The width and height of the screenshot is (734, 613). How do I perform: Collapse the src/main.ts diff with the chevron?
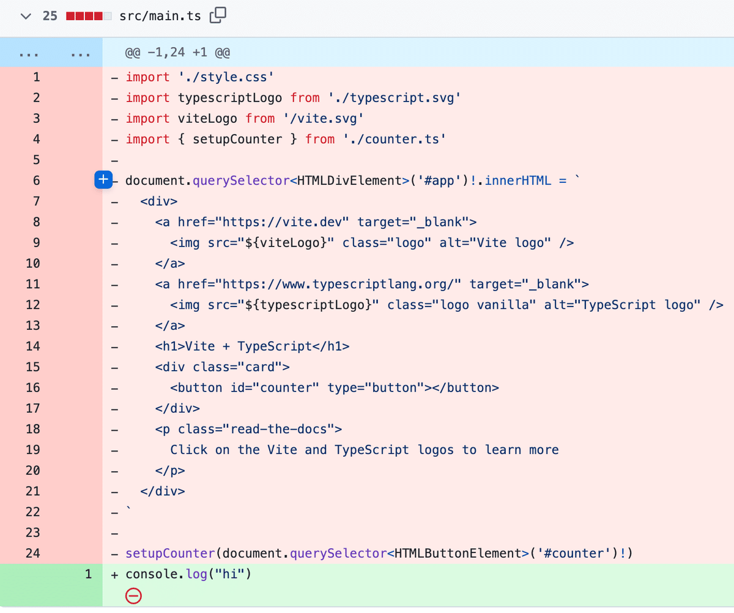click(x=25, y=16)
